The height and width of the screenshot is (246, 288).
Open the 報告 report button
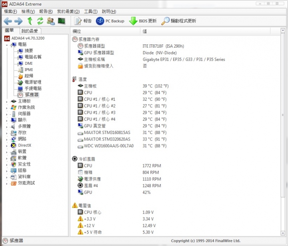pos(83,21)
